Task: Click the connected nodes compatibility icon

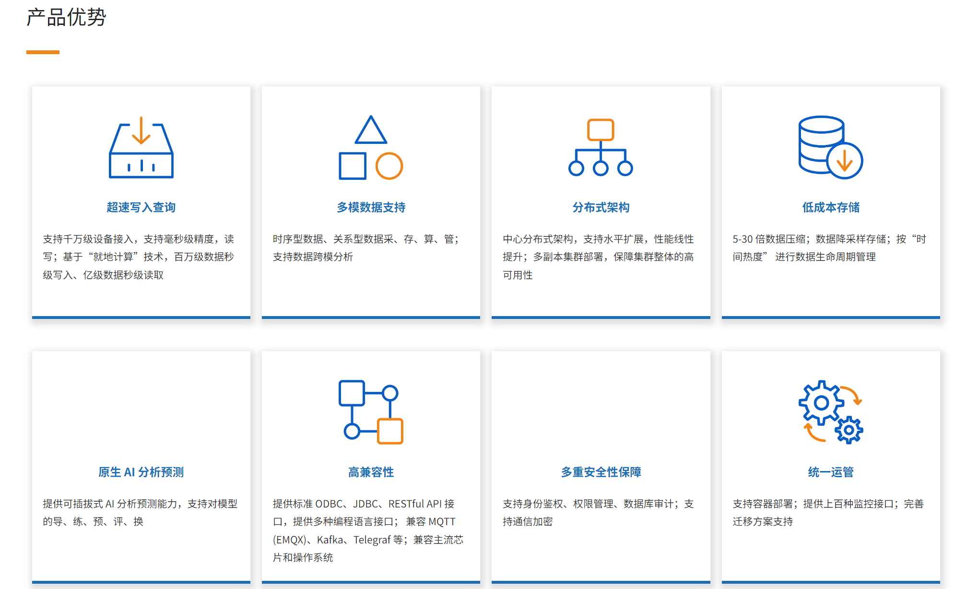Action: pos(371,412)
